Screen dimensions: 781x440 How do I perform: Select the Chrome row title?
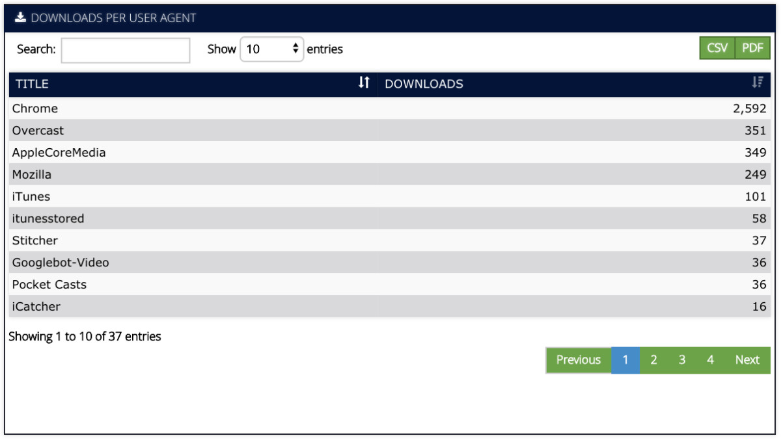(x=35, y=109)
